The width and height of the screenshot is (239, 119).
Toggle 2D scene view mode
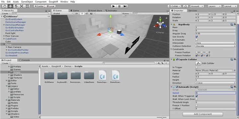(77, 13)
